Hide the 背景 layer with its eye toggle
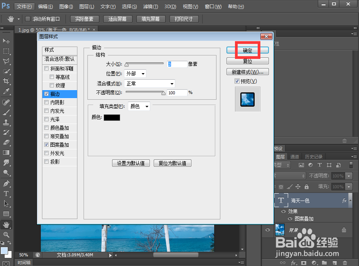359x266 pixels. tap(267, 230)
